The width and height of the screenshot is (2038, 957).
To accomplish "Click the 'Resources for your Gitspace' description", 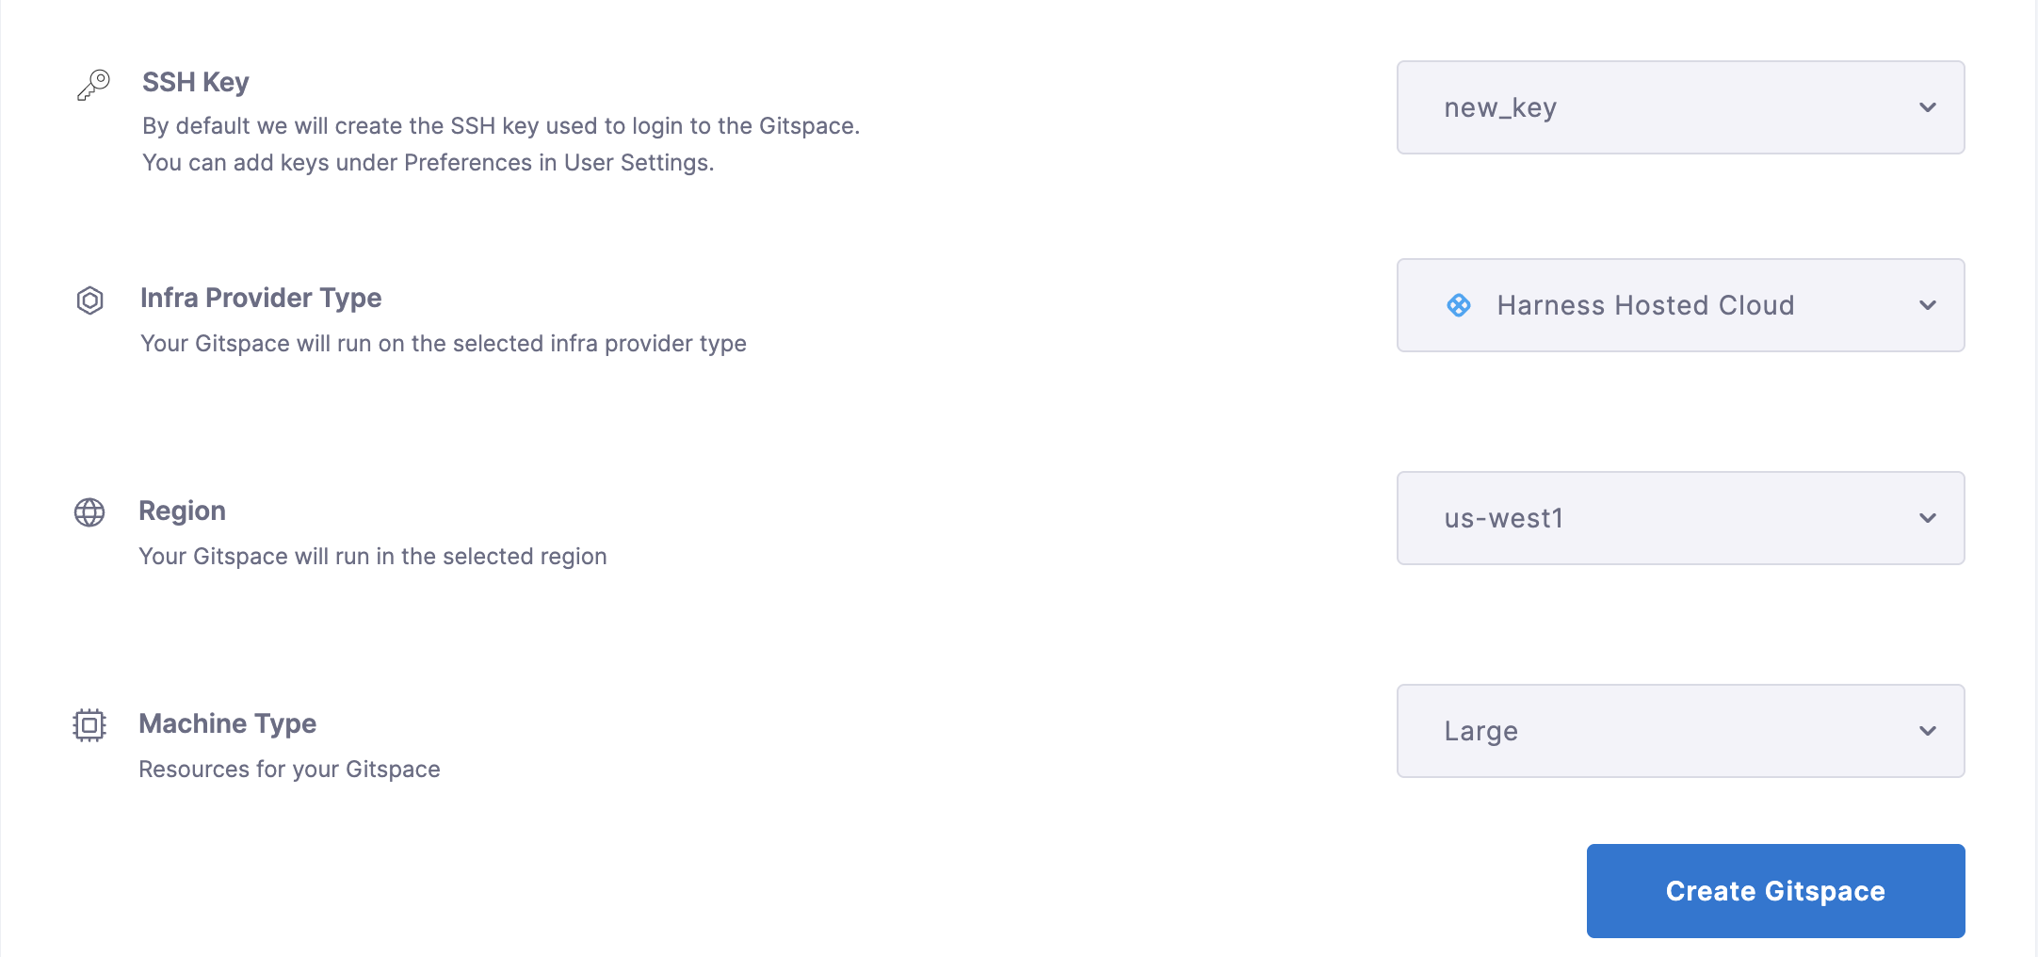I will point(289,770).
